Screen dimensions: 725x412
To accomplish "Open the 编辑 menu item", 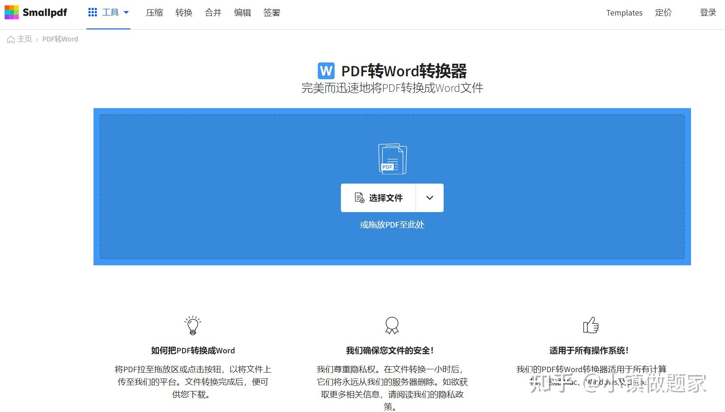I will (x=242, y=13).
